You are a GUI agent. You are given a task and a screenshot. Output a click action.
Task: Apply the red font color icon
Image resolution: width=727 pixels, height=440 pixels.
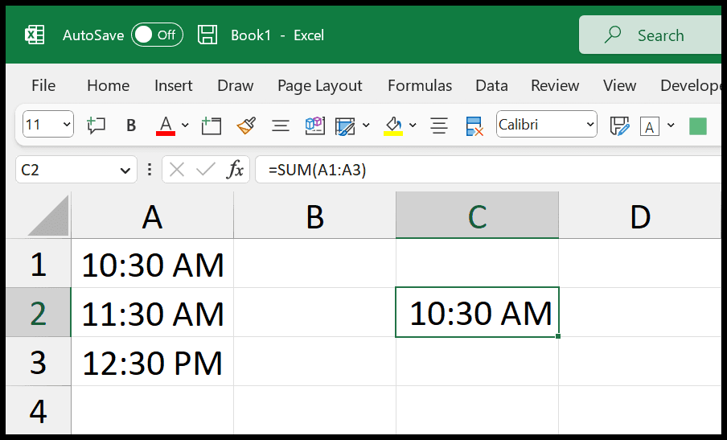[166, 125]
